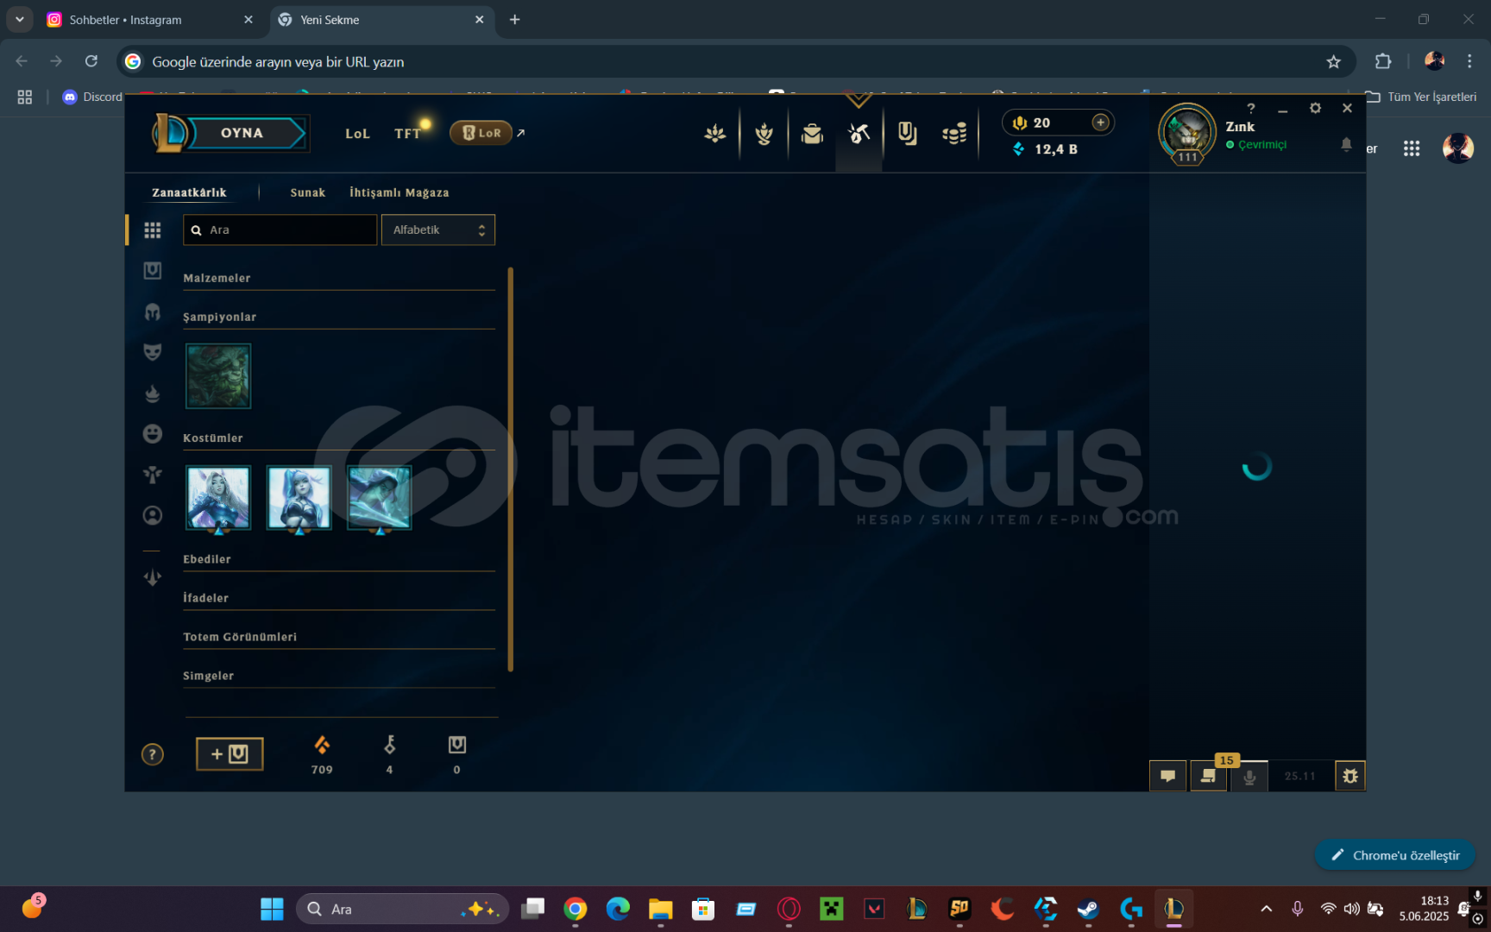This screenshot has width=1491, height=932.
Task: Switch to the LoL game tab
Action: point(357,134)
